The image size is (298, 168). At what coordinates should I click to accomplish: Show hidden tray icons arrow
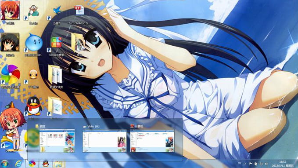pos(245,164)
